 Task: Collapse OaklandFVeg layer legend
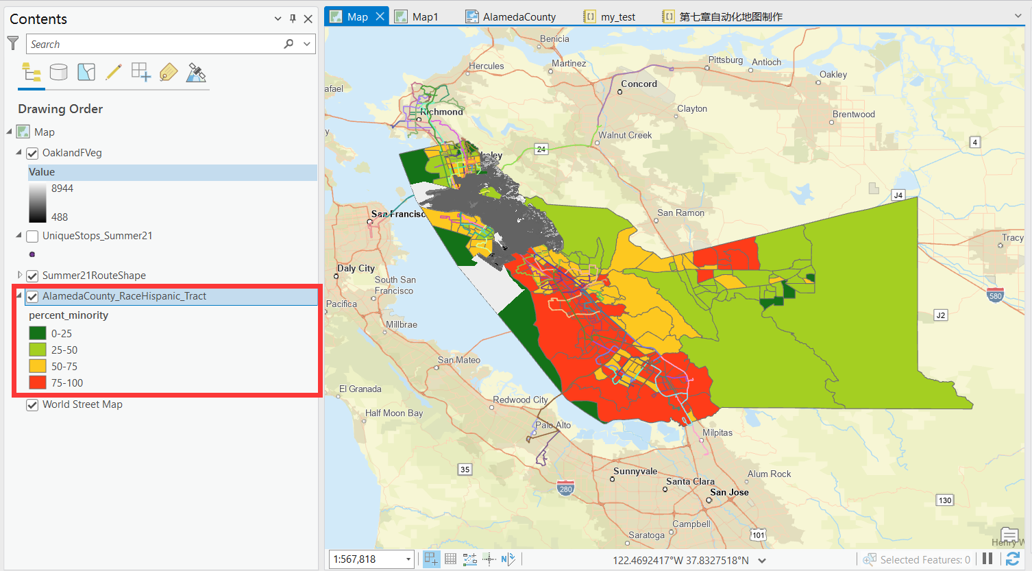pyautogui.click(x=19, y=152)
